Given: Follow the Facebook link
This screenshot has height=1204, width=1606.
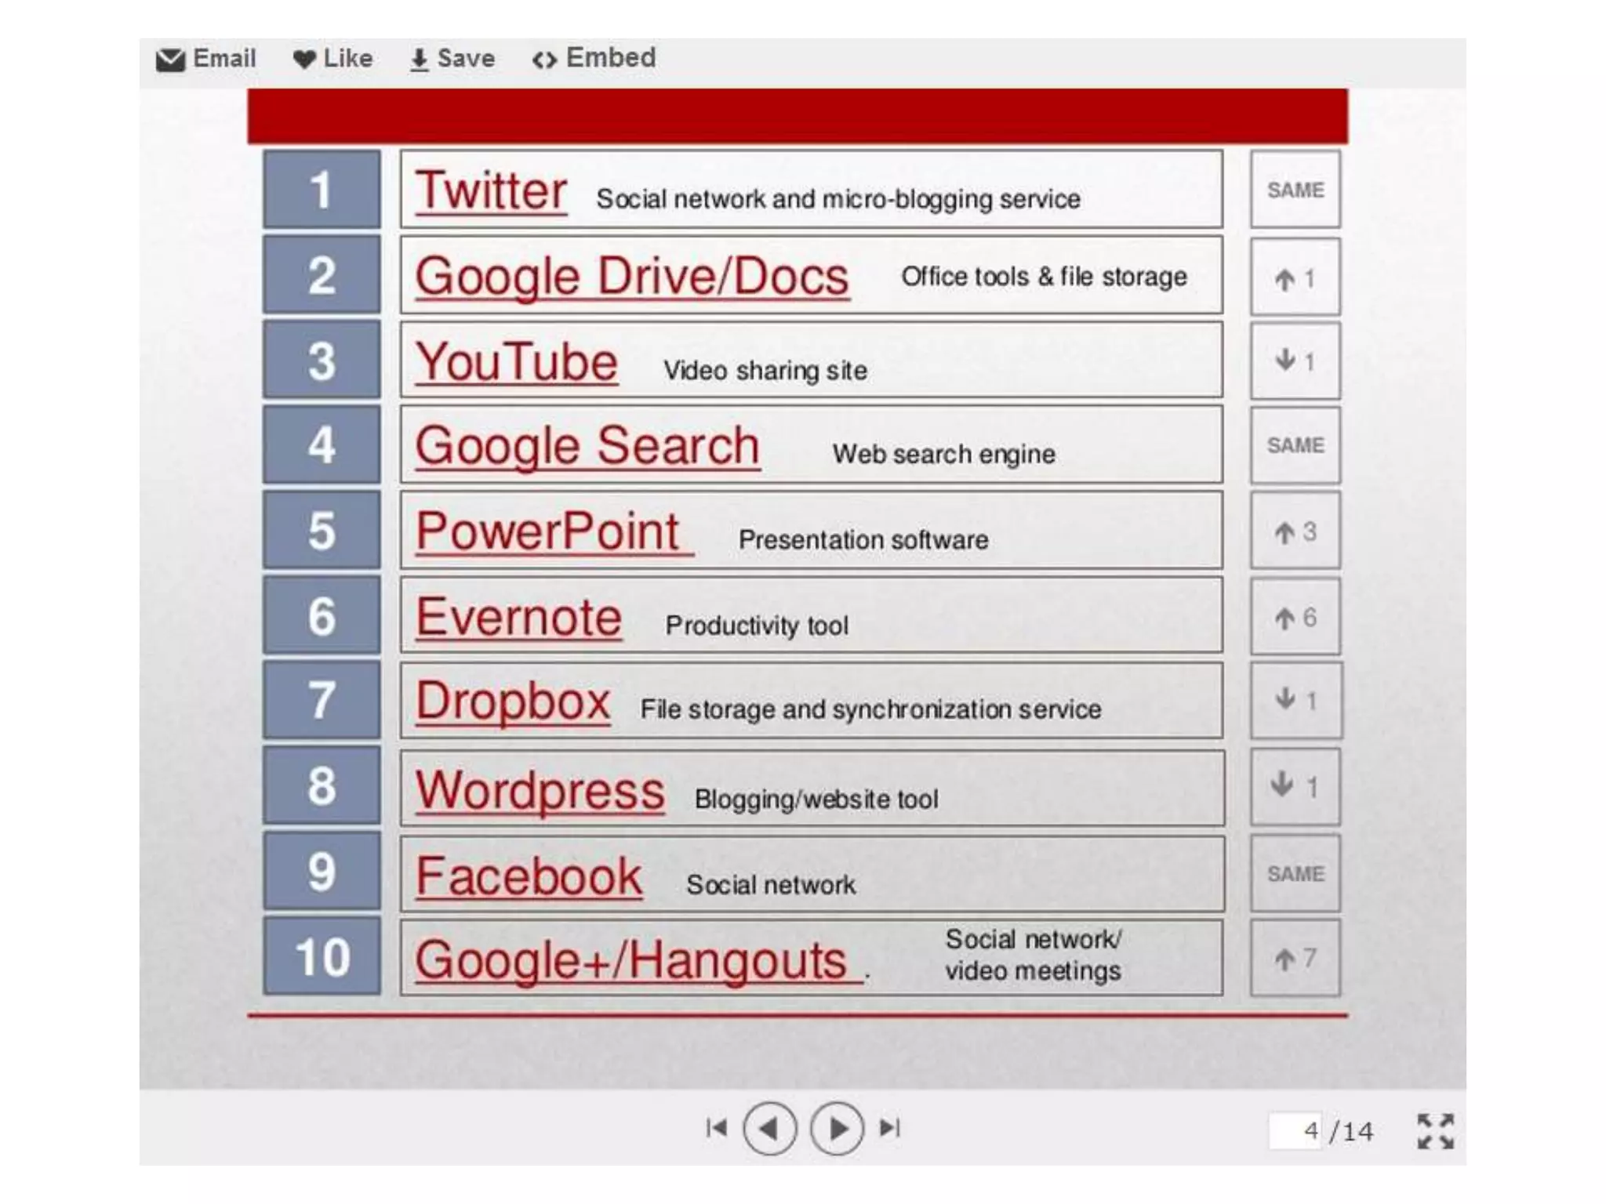Looking at the screenshot, I should [529, 876].
